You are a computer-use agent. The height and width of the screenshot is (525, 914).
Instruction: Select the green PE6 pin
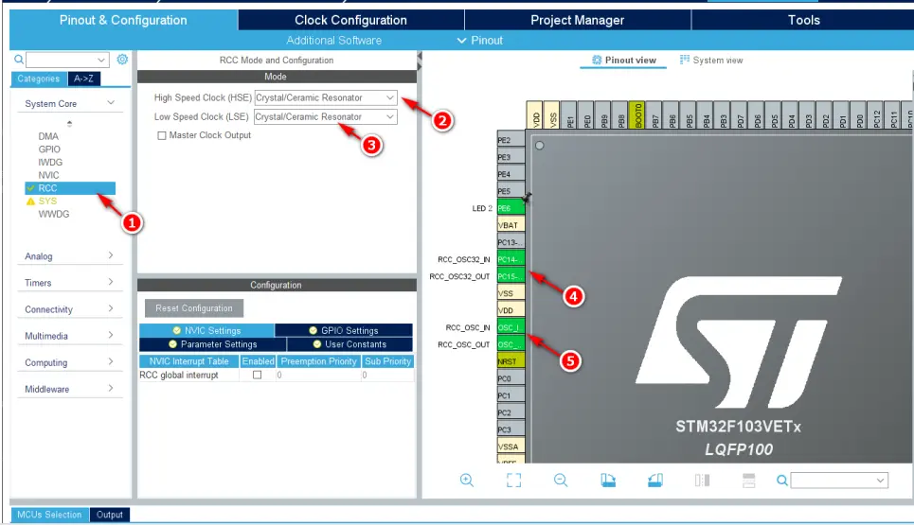(x=511, y=208)
